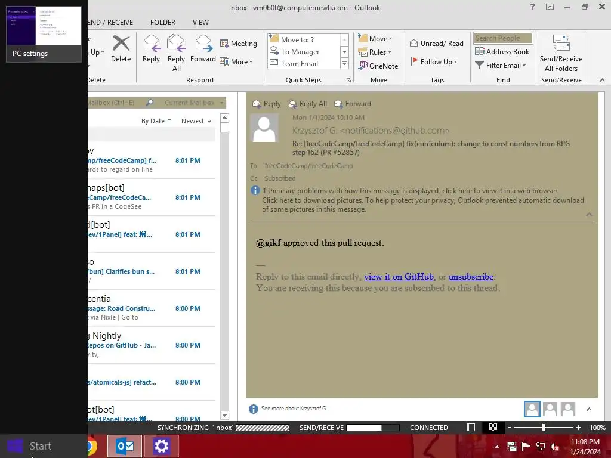The width and height of the screenshot is (611, 458).
Task: Expand the Quick Steps gallery
Action: (344, 63)
